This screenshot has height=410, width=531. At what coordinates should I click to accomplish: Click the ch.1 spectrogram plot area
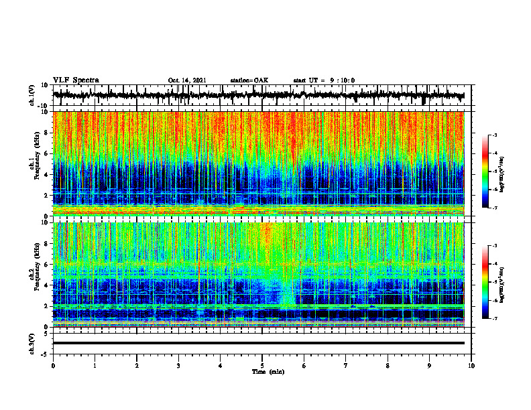pos(258,163)
